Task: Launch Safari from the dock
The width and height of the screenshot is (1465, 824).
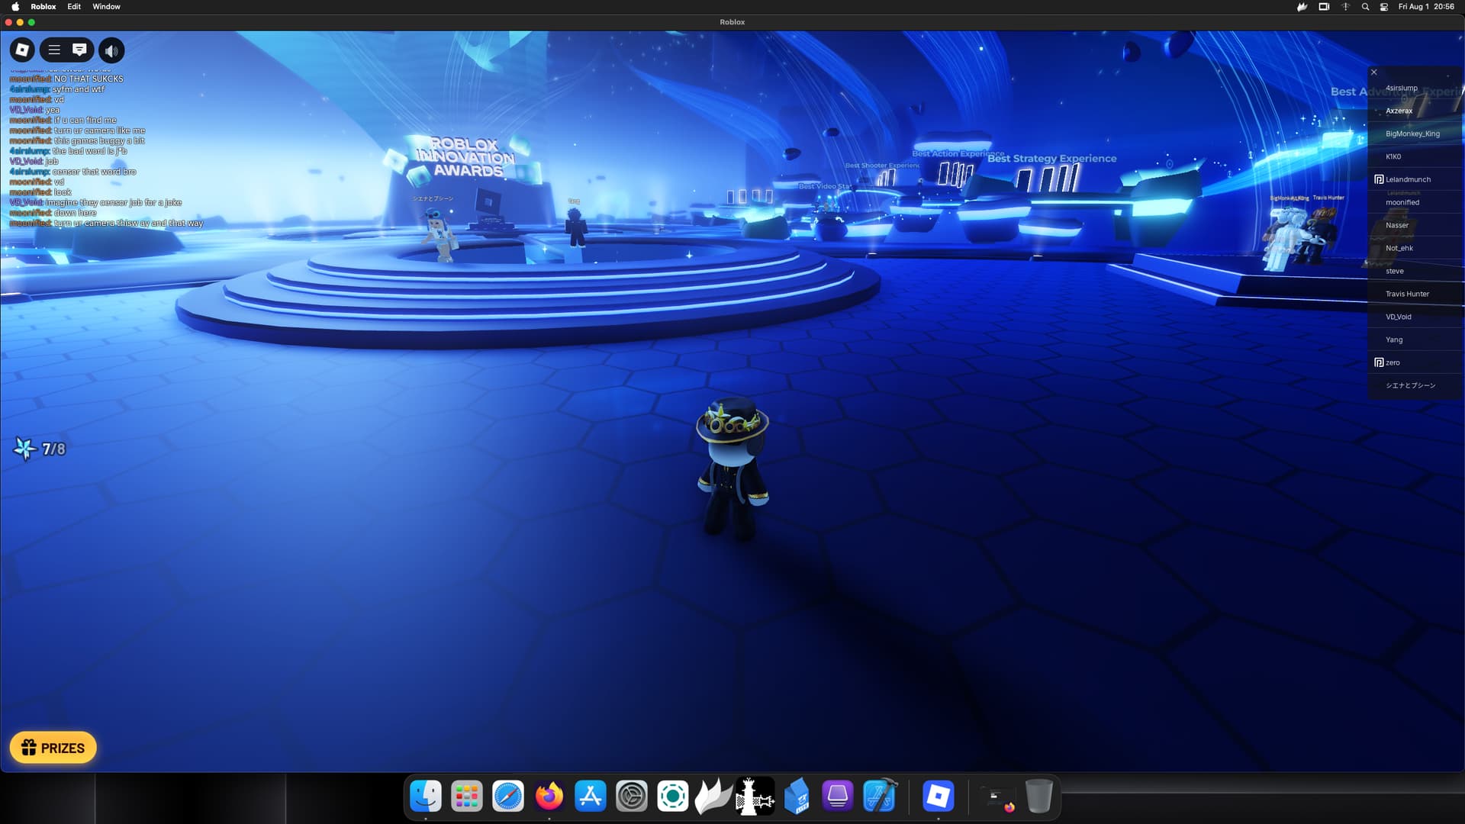Action: [508, 797]
